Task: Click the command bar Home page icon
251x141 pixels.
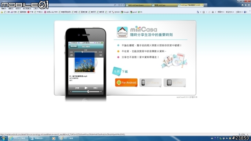Action: (x=198, y=12)
